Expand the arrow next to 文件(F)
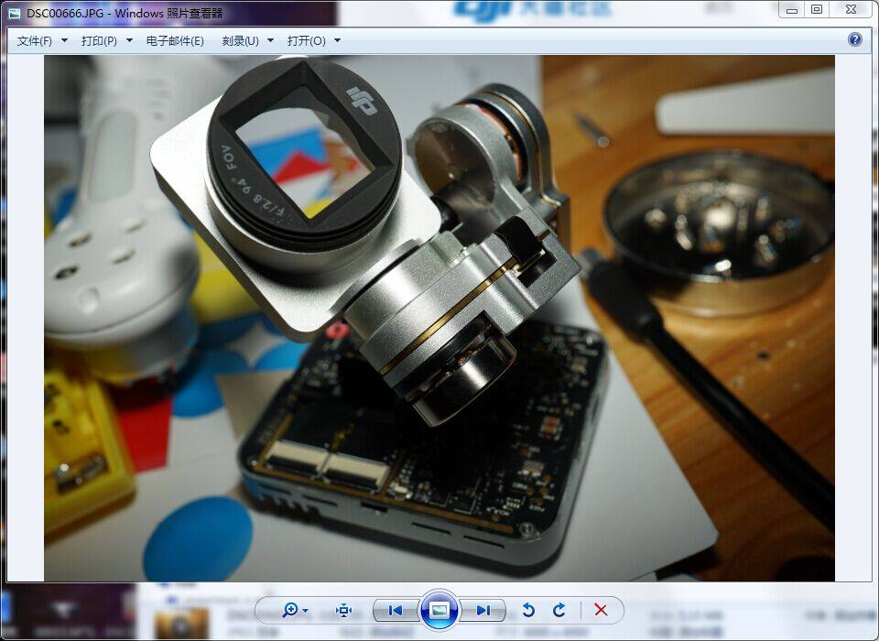 coord(64,40)
